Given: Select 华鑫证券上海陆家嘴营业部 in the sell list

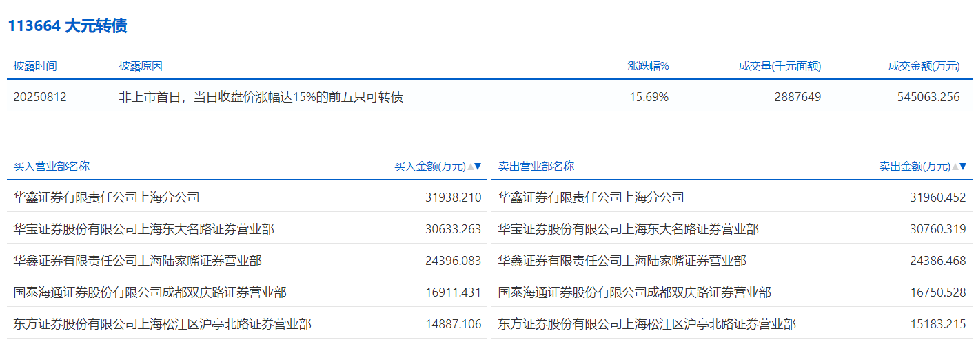Looking at the screenshot, I should [622, 261].
